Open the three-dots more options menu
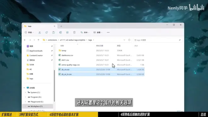The height and width of the screenshot is (117, 208). [x=108, y=32]
